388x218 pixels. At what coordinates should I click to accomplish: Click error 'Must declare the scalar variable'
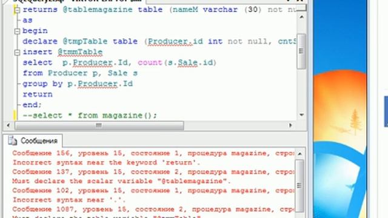click(121, 181)
